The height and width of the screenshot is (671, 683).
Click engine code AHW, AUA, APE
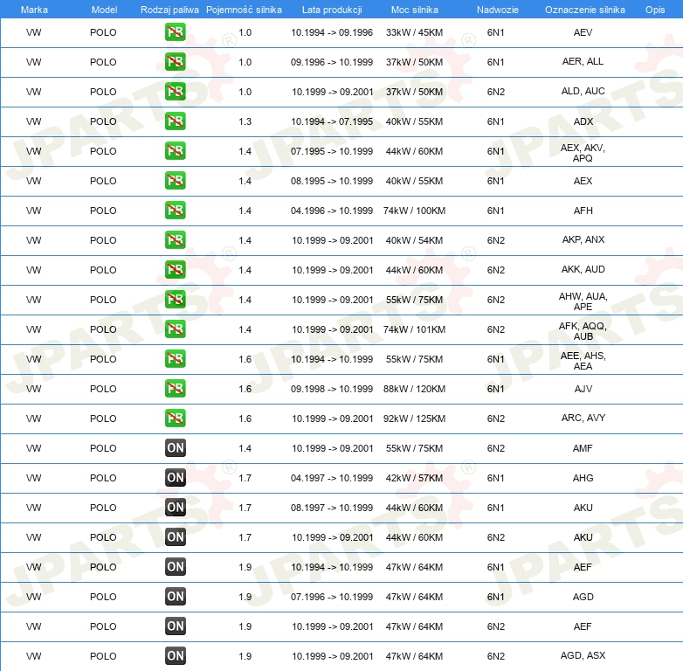tap(583, 301)
